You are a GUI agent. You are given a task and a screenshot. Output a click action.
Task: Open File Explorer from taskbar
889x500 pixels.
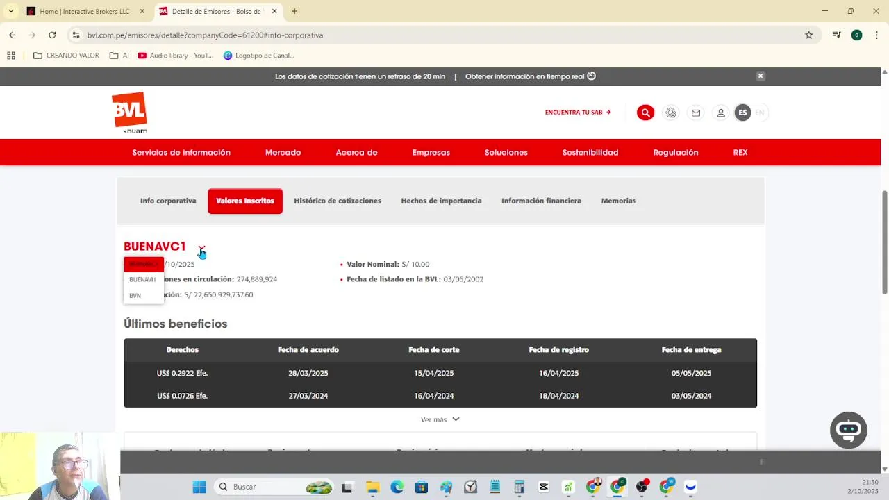372,487
